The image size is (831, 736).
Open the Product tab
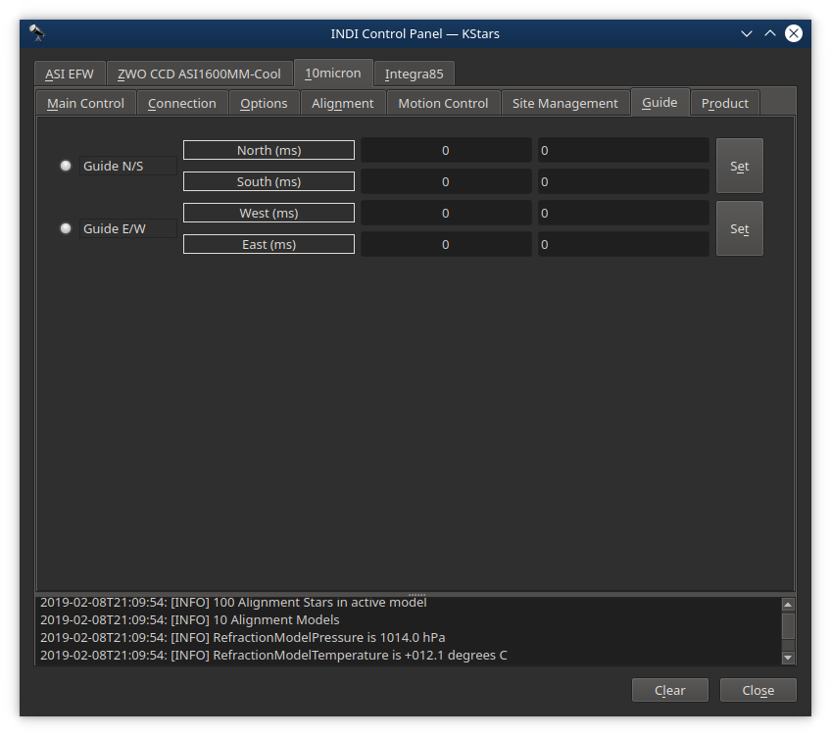[725, 103]
